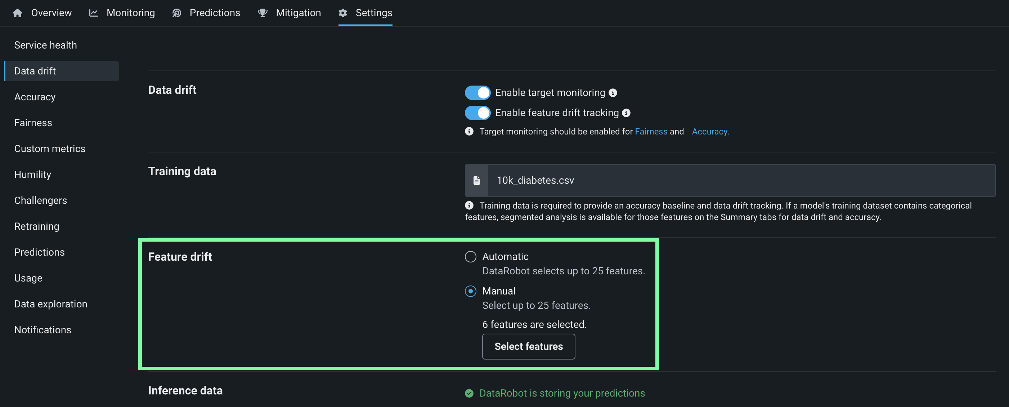This screenshot has width=1009, height=407.
Task: Choose the Manual feature drift radio
Action: [470, 291]
